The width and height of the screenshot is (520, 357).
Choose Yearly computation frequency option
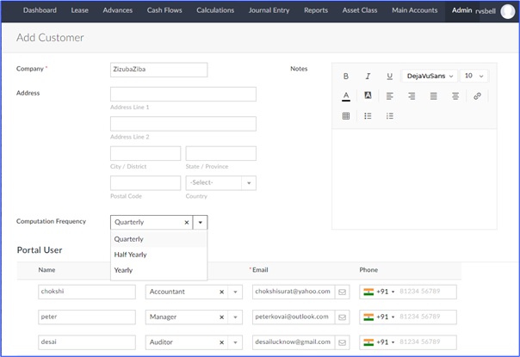[123, 270]
